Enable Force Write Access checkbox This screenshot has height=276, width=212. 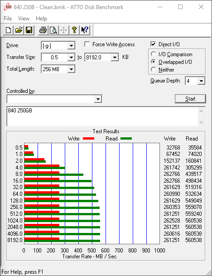click(87, 44)
